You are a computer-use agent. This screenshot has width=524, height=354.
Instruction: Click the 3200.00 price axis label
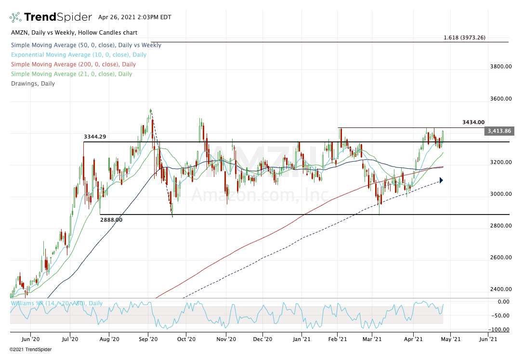501,162
